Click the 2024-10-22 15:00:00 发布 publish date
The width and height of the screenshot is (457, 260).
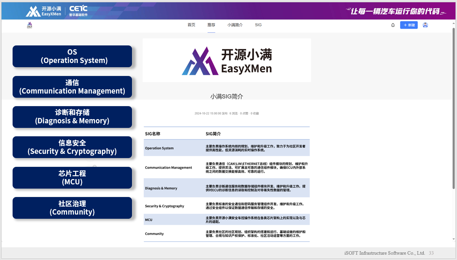[211, 113]
